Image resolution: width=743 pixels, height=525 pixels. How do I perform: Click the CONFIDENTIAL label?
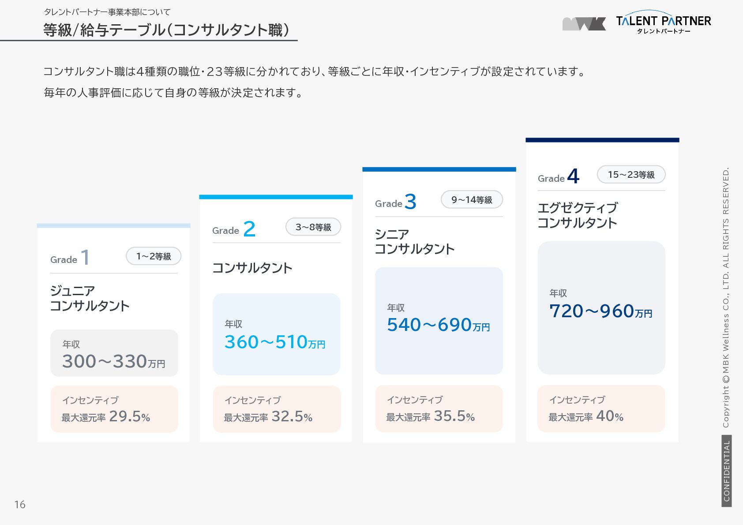pyautogui.click(x=726, y=471)
